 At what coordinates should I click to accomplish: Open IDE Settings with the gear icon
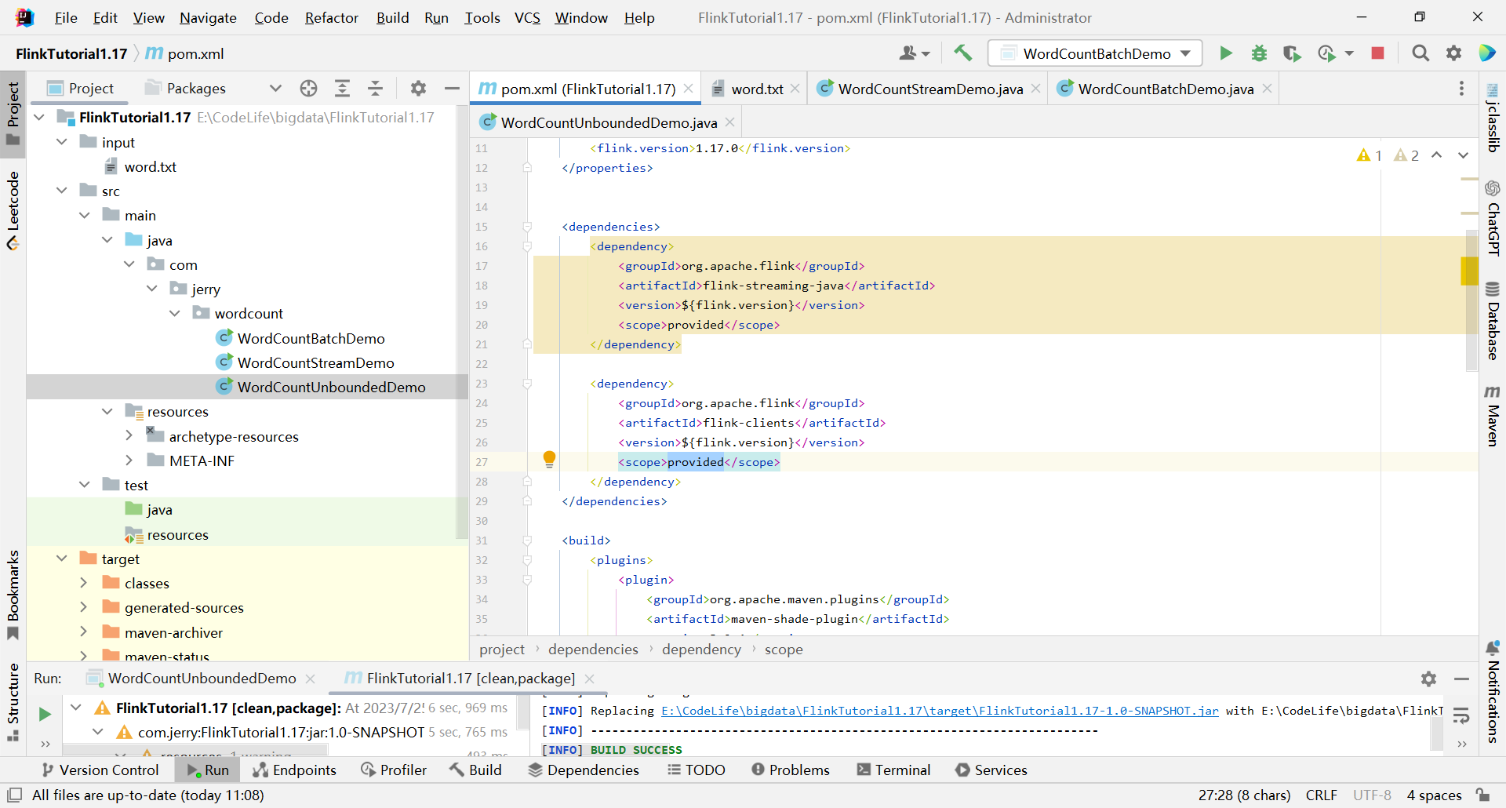(x=1453, y=53)
